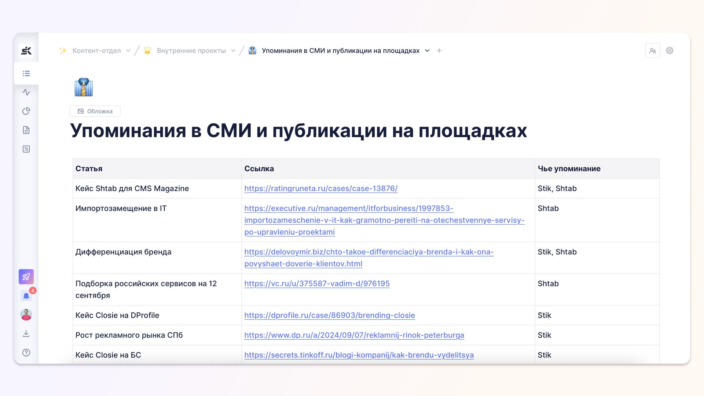
Task: Open the vc.ru link
Action: pos(317,283)
